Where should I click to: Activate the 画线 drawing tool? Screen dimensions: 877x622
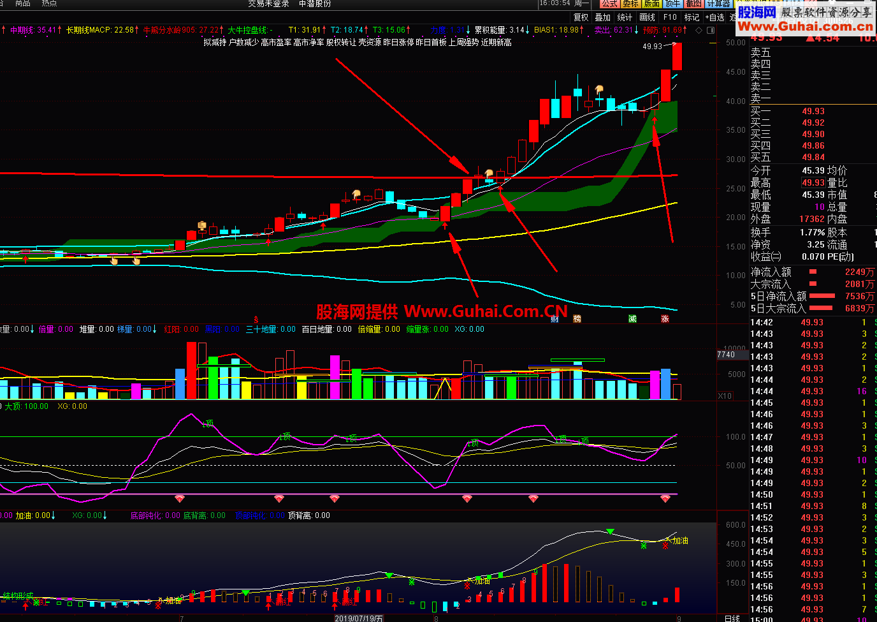pyautogui.click(x=647, y=17)
